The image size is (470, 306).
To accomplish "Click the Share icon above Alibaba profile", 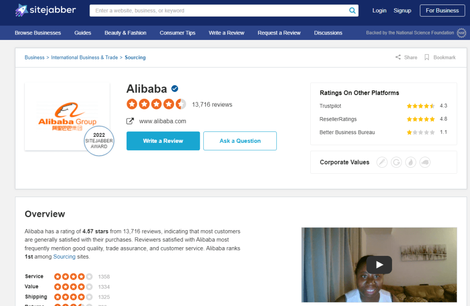I will pyautogui.click(x=398, y=57).
